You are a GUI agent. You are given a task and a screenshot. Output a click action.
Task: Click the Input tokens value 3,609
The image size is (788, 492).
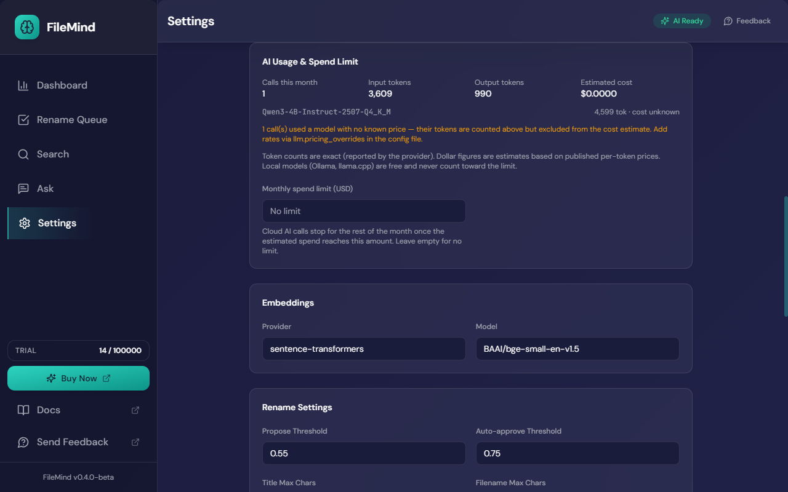pos(380,93)
